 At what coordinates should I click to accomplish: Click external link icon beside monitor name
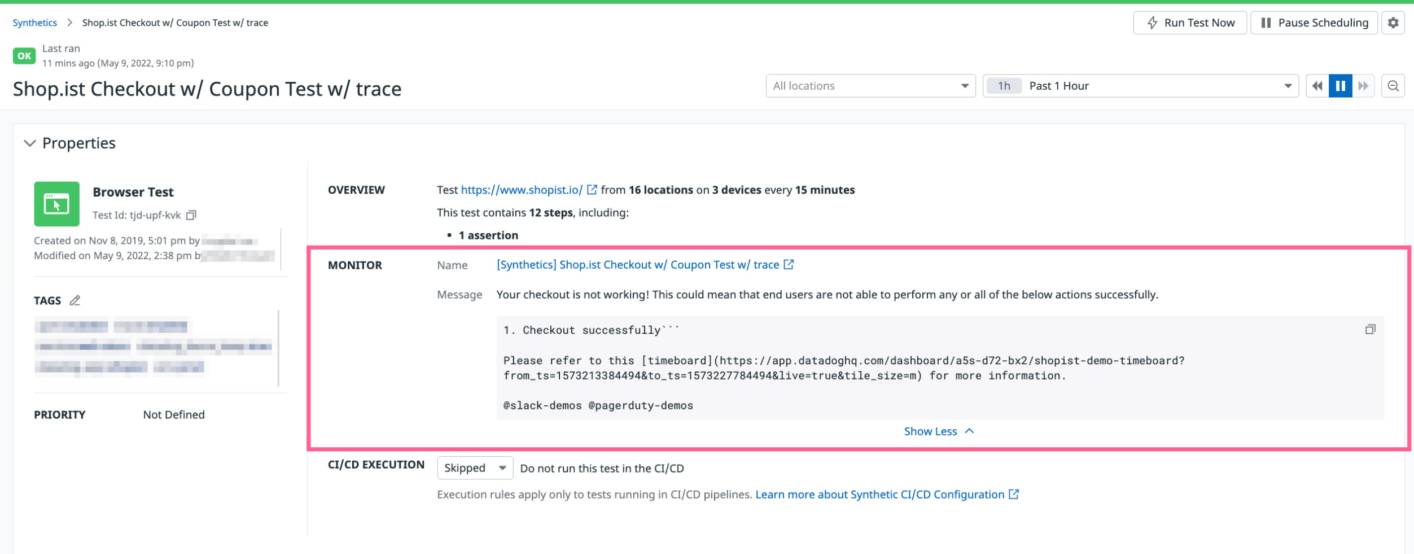tap(789, 264)
